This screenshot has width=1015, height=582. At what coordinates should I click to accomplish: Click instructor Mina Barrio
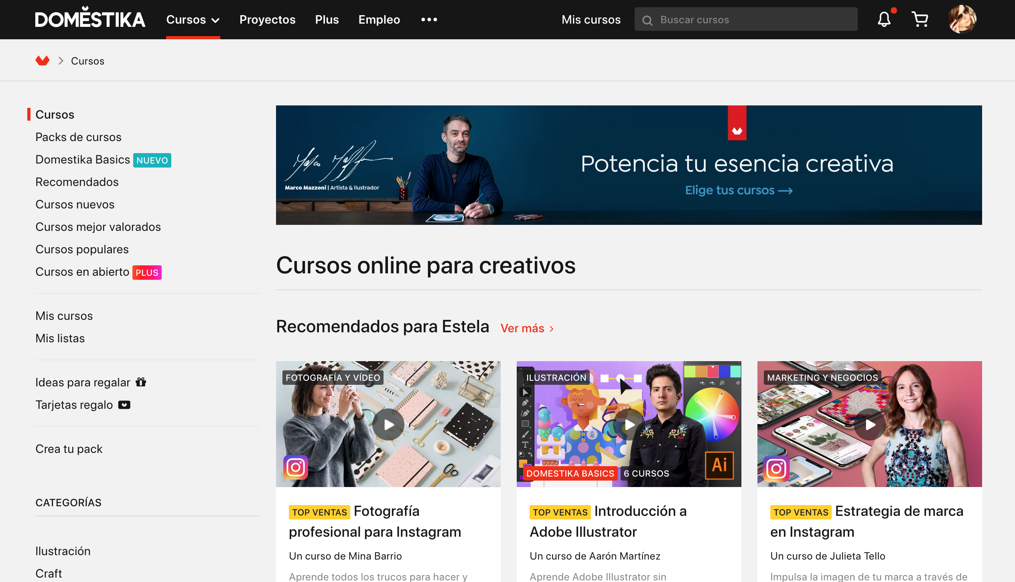tap(375, 556)
